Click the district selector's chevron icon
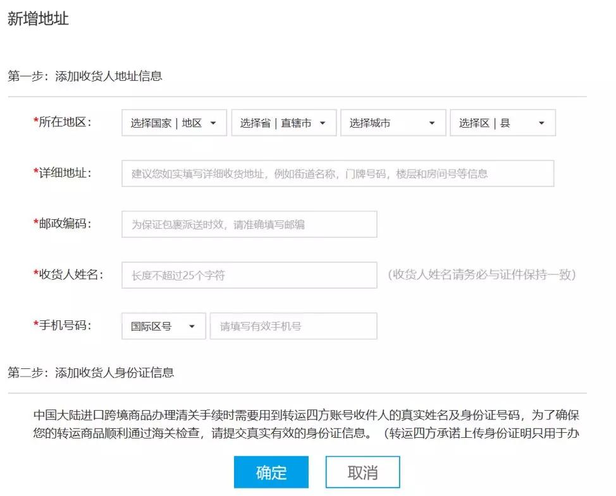Image resolution: width=616 pixels, height=496 pixels. pos(543,123)
